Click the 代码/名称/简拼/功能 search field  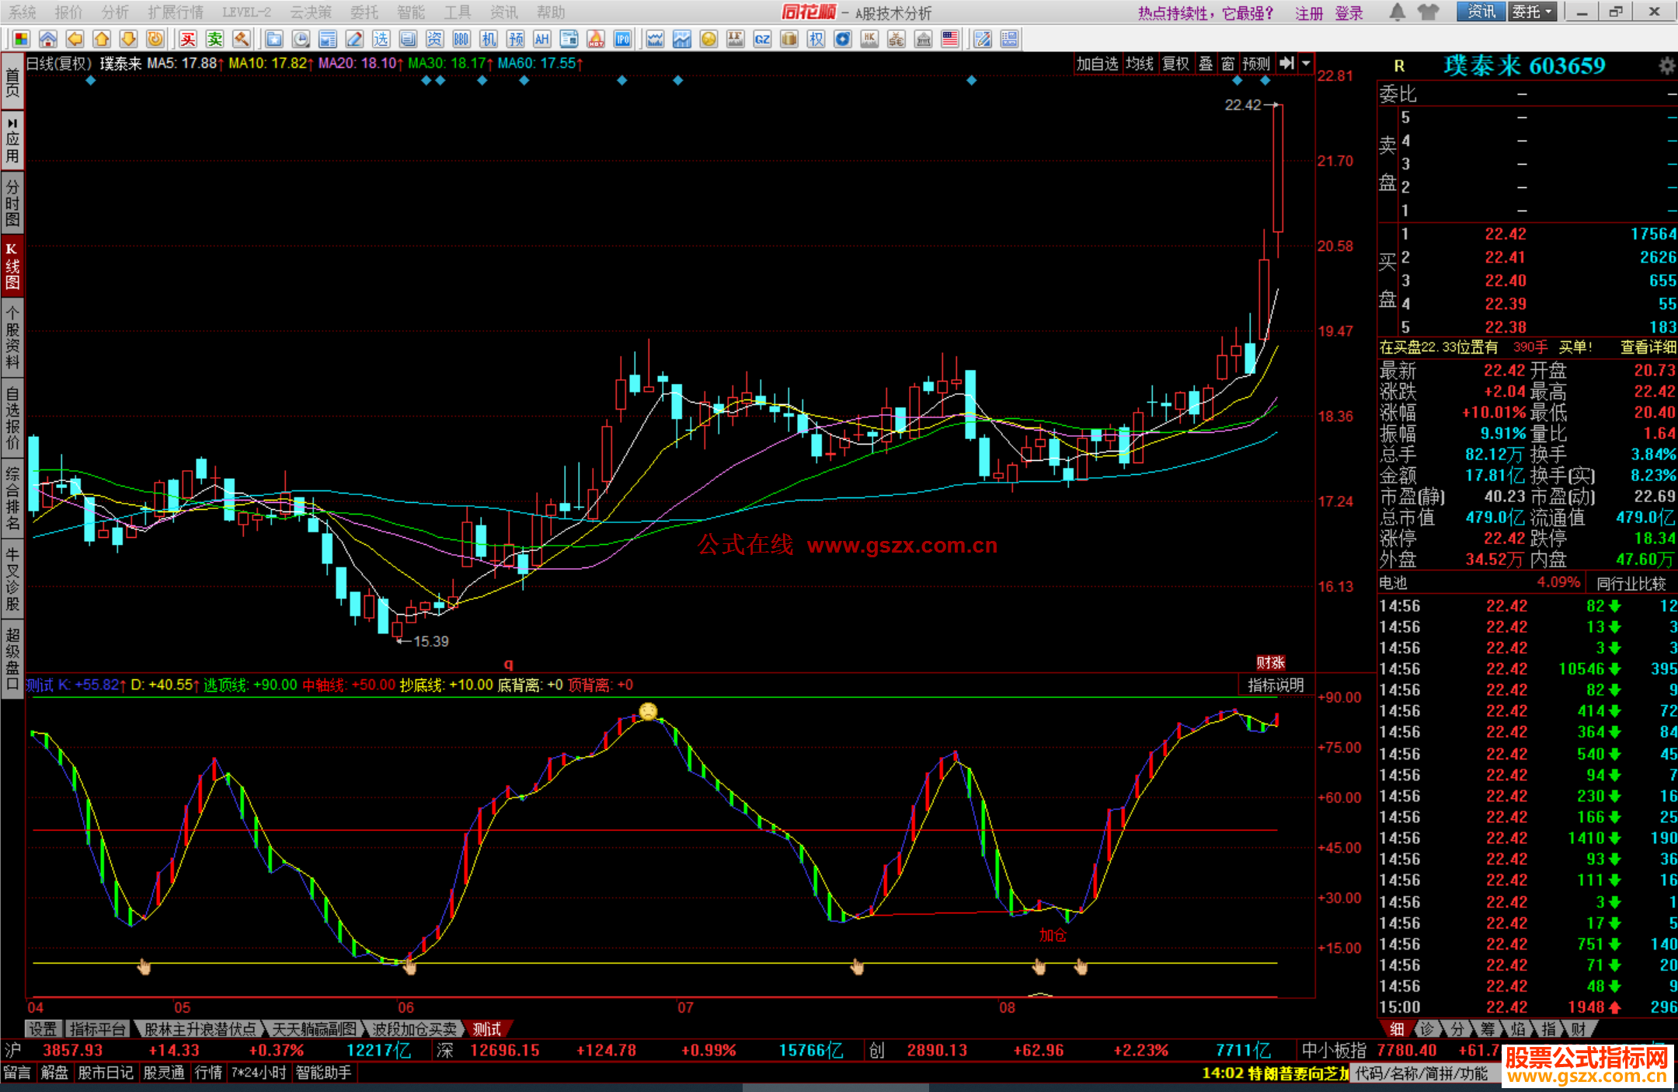(x=1422, y=1073)
